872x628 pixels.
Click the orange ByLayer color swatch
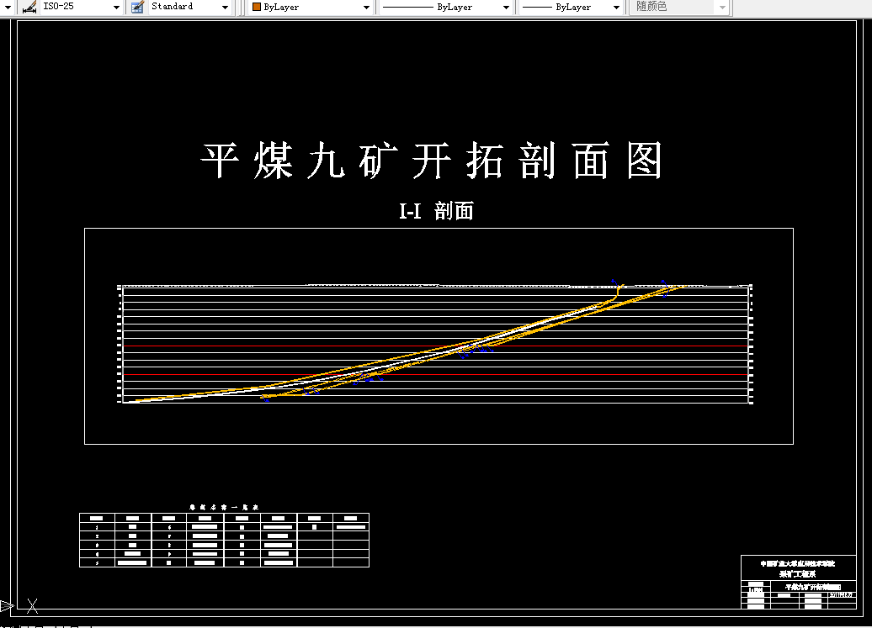coord(257,7)
